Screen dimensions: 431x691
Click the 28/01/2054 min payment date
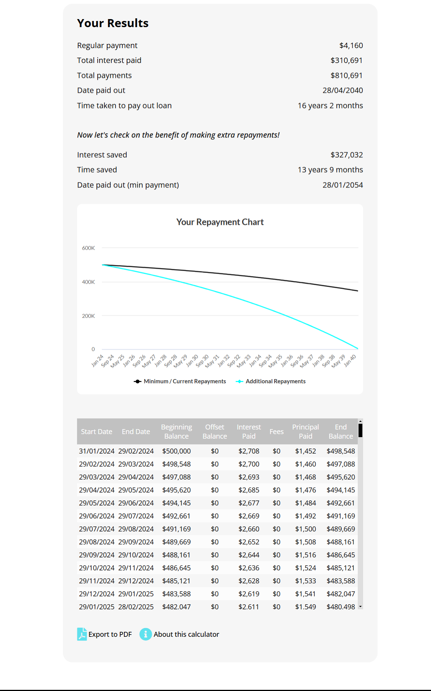(x=343, y=185)
